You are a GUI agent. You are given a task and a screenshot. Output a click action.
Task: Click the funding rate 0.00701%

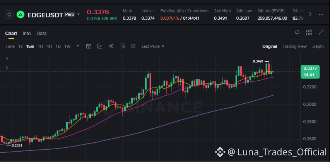(x=169, y=18)
